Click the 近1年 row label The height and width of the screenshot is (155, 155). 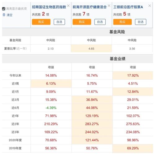coord(15,116)
